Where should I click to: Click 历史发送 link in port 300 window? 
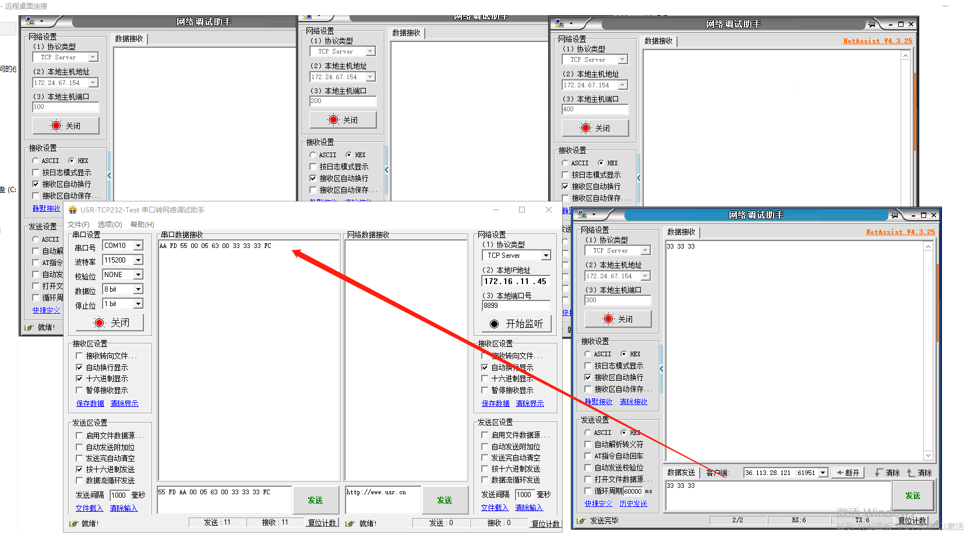click(x=634, y=504)
